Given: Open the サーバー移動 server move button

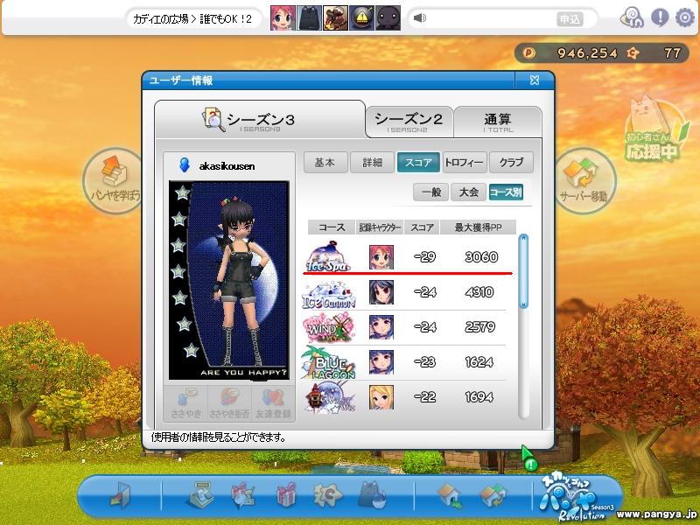Looking at the screenshot, I should [x=584, y=180].
